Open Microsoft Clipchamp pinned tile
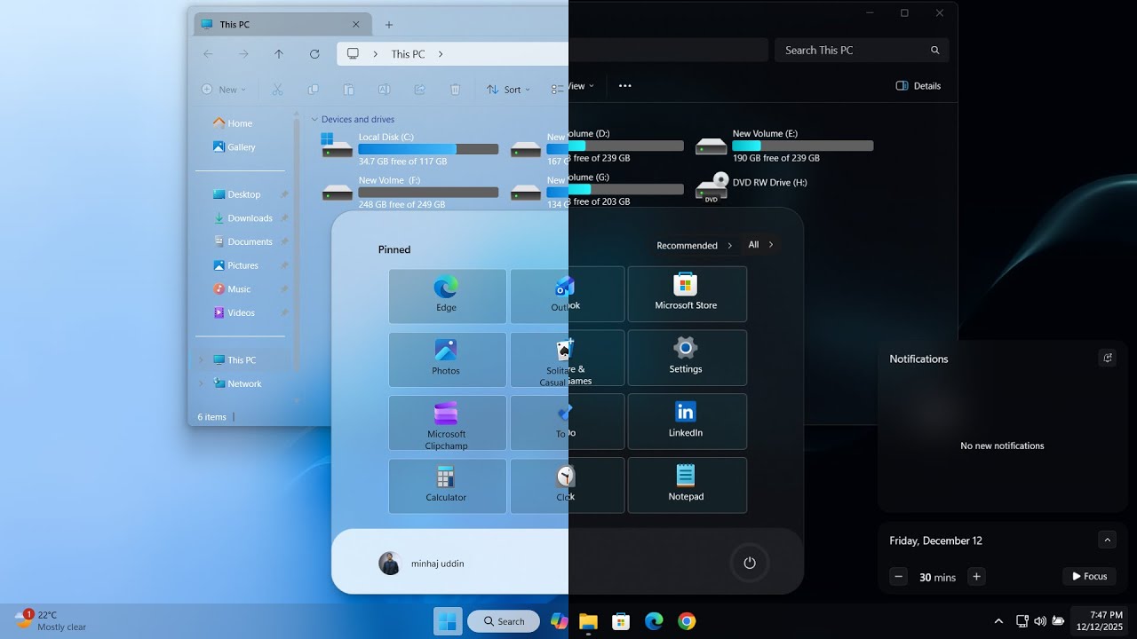This screenshot has height=639, width=1137. pyautogui.click(x=447, y=422)
